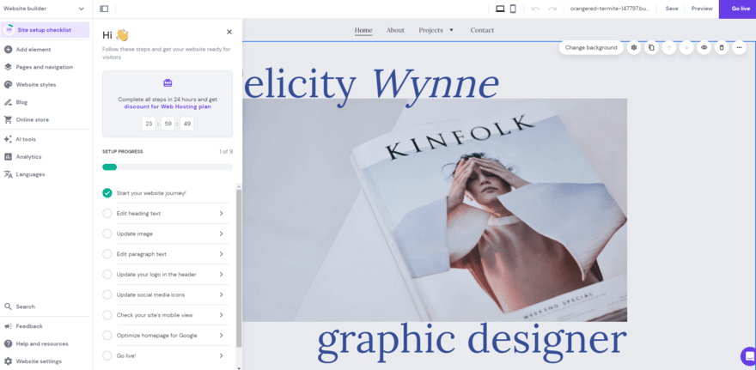Close the checklist panel

(229, 32)
